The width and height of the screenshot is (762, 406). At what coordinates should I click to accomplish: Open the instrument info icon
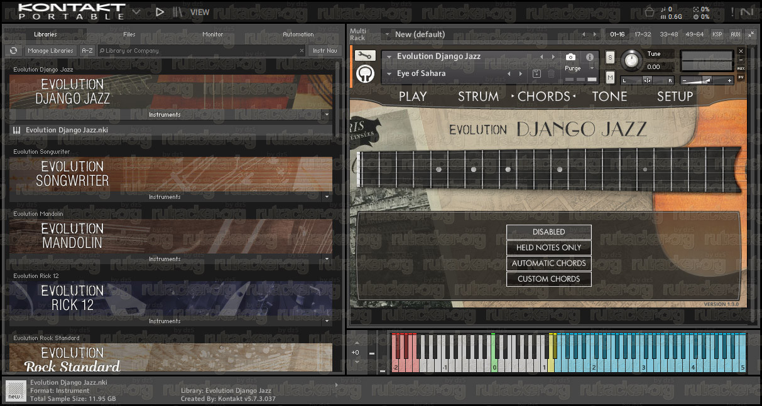coord(590,56)
